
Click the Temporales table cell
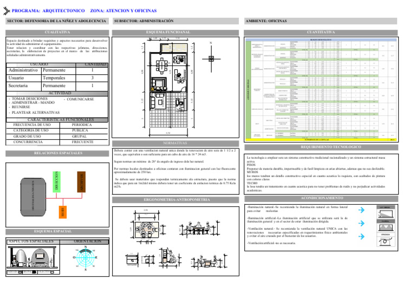point(58,78)
